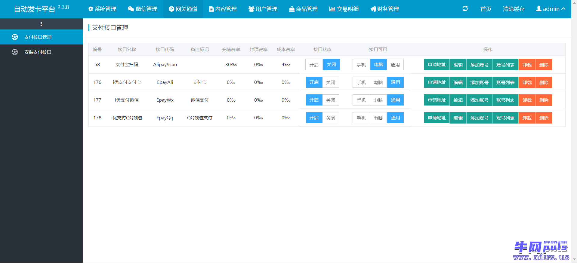This screenshot has width=577, height=263.
Task: Choose 通用 availability for i优支付QQ钱包
Action: click(x=395, y=118)
